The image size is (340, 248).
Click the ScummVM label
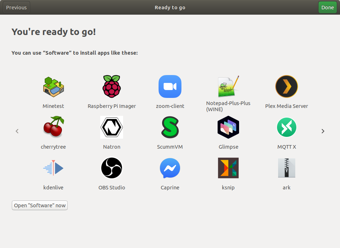(x=170, y=147)
